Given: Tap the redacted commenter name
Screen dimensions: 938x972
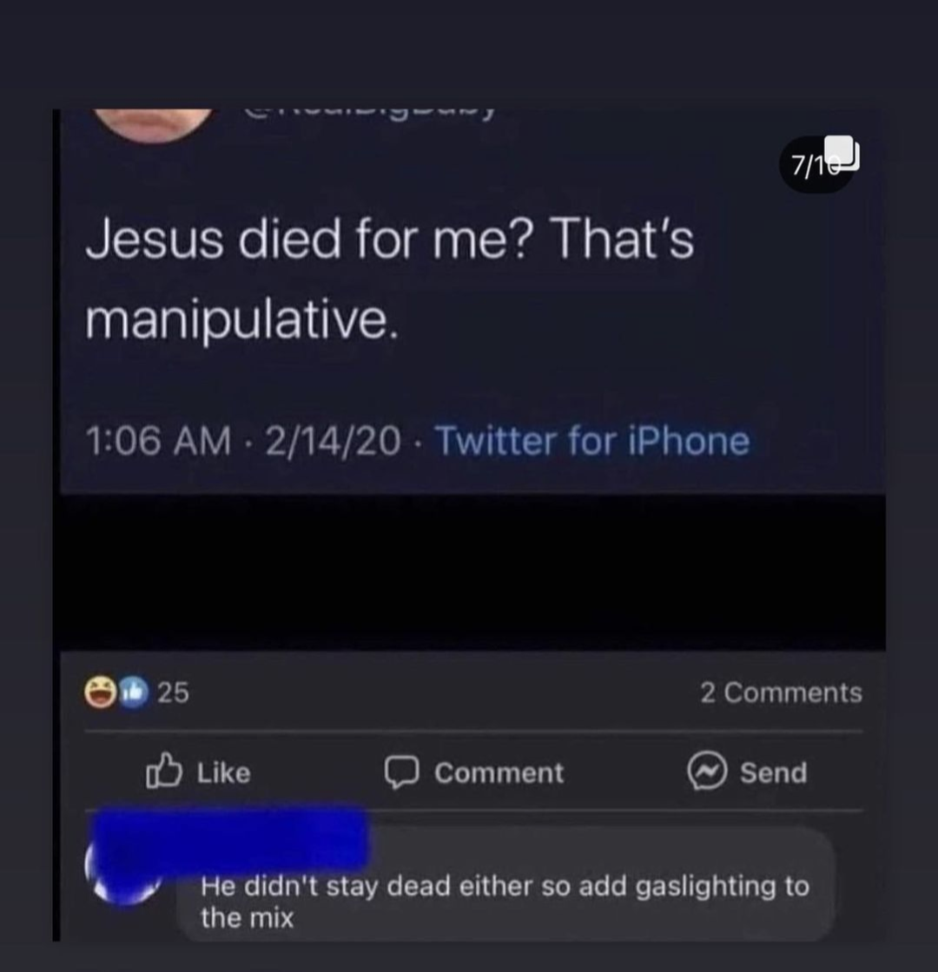Looking at the screenshot, I should pyautogui.click(x=231, y=837).
